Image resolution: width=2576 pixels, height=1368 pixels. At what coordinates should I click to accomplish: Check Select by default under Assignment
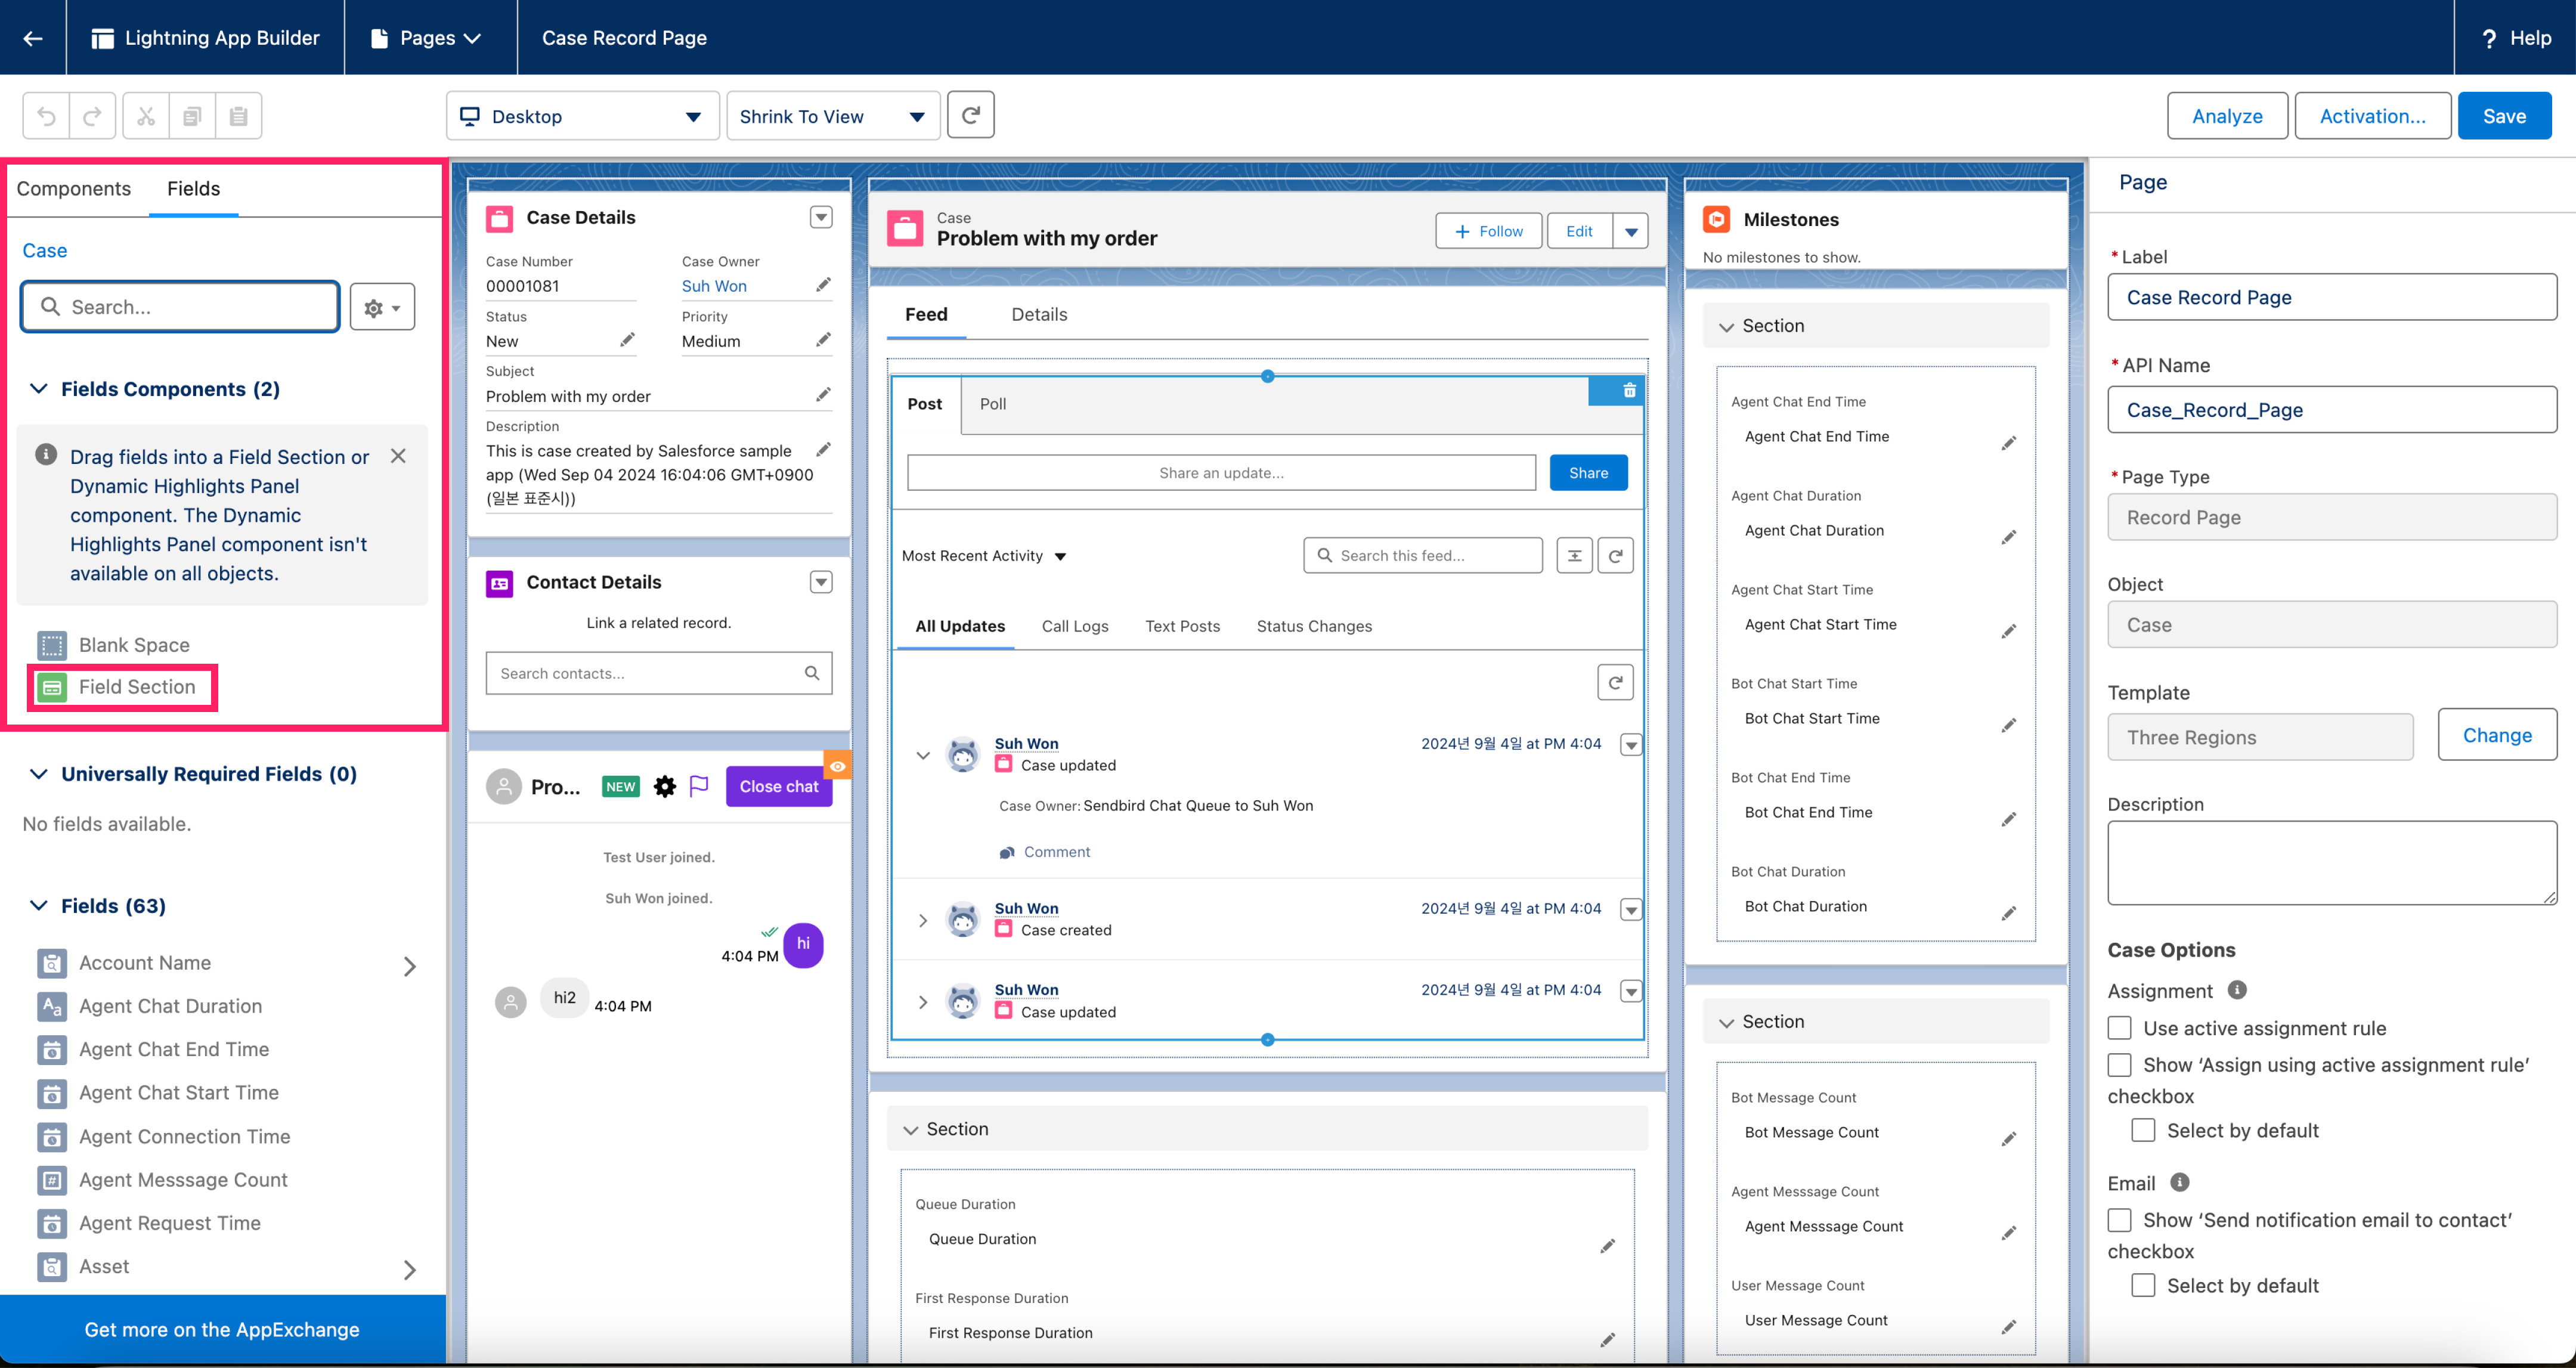coord(2143,1130)
